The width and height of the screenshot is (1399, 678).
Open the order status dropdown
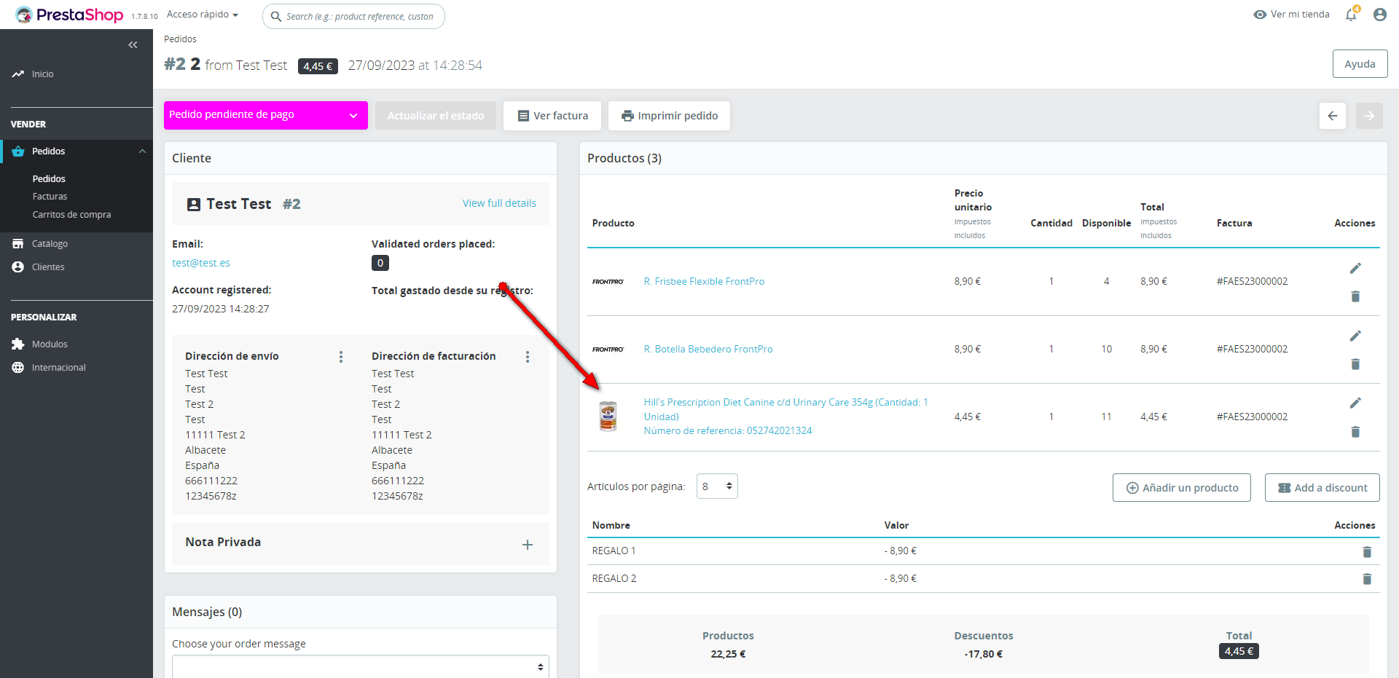click(x=265, y=115)
